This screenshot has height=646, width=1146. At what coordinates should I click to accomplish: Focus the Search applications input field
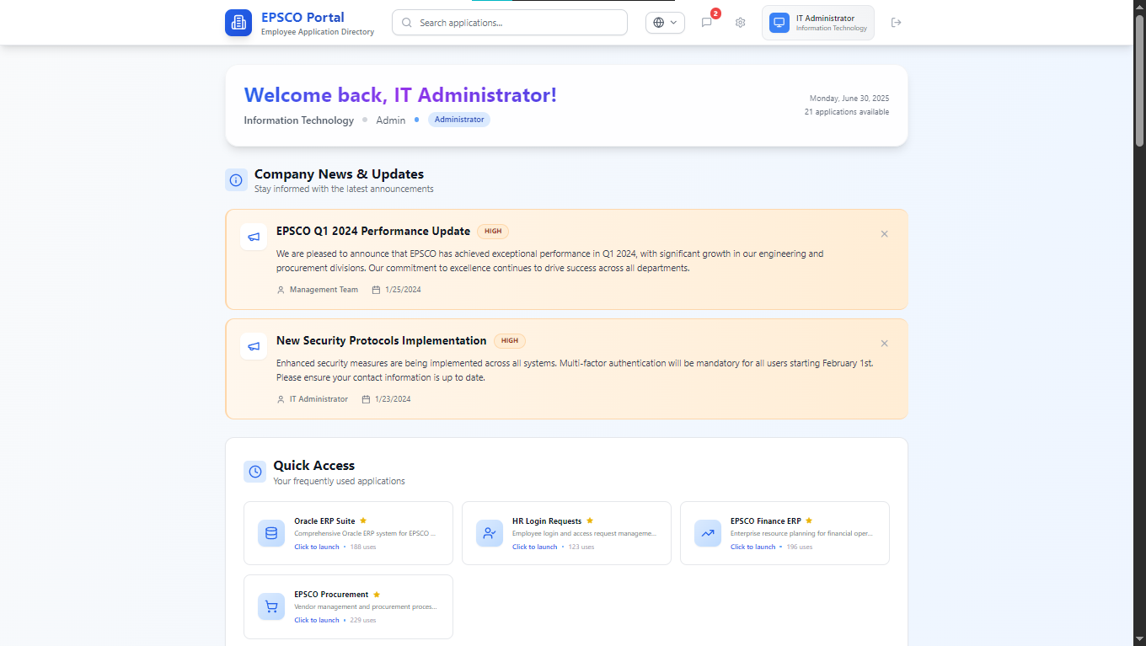pos(510,23)
